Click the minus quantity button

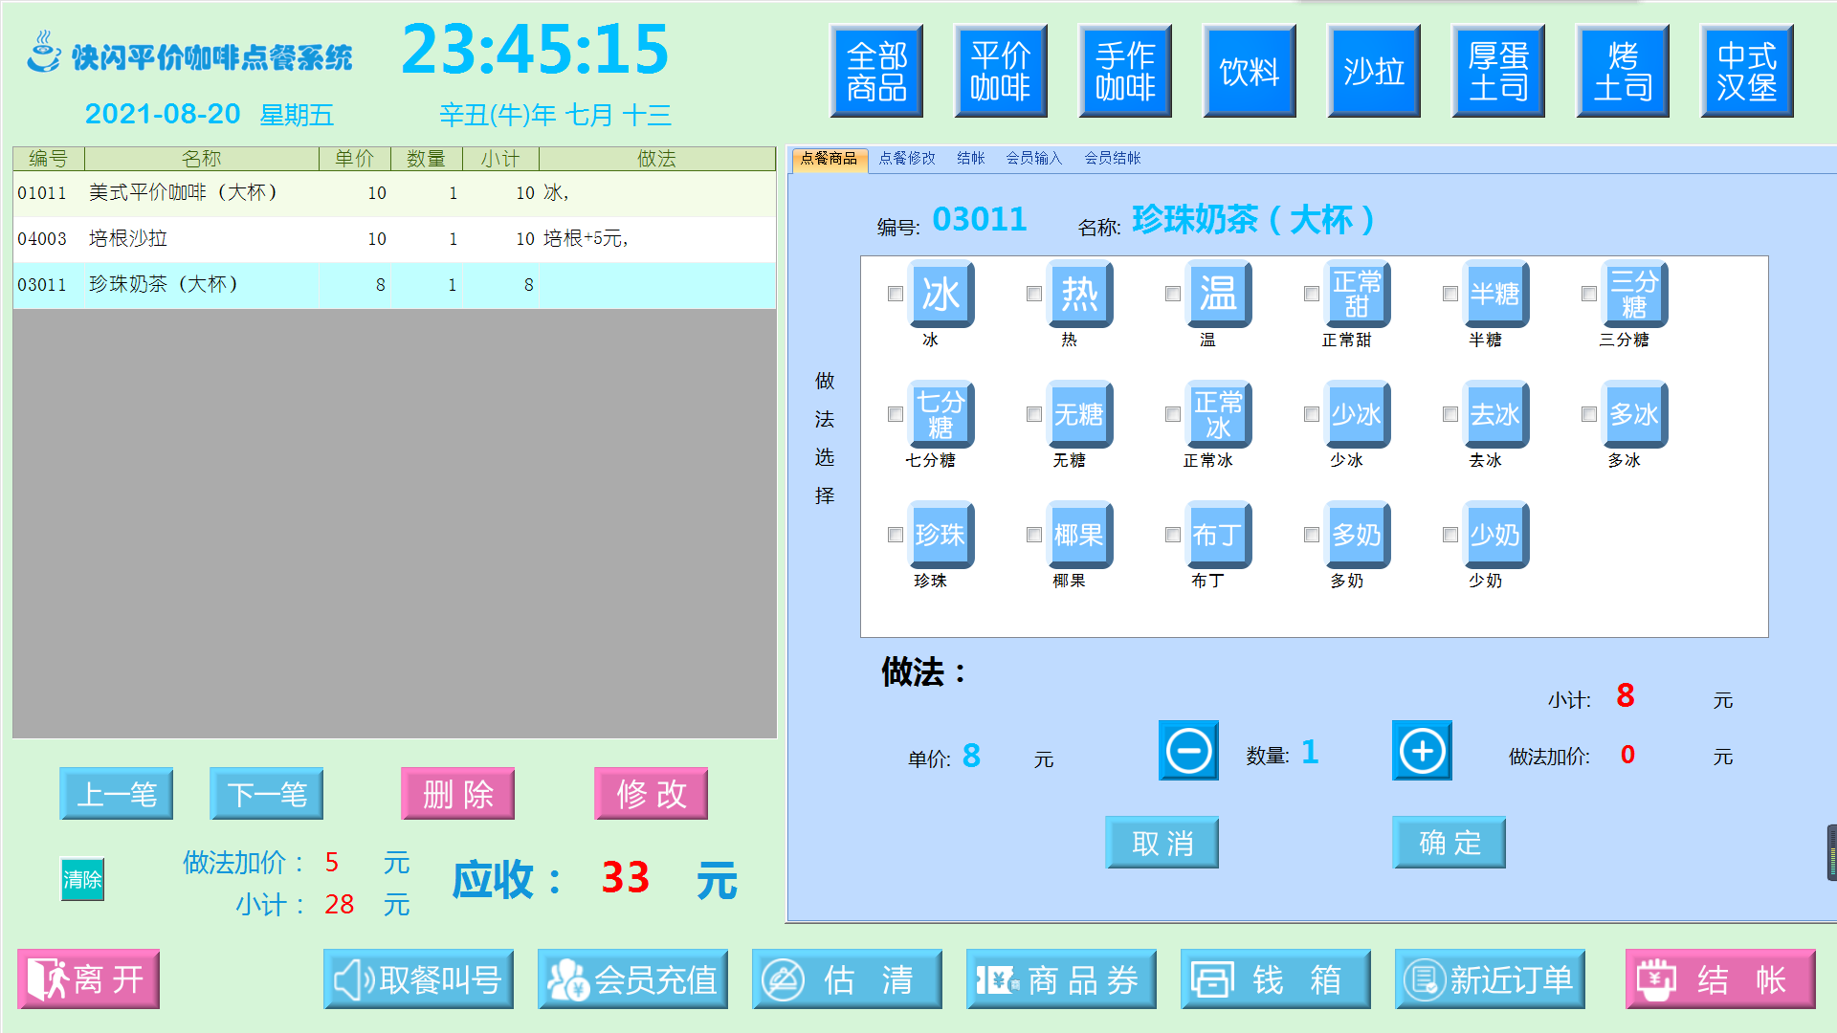1188,751
